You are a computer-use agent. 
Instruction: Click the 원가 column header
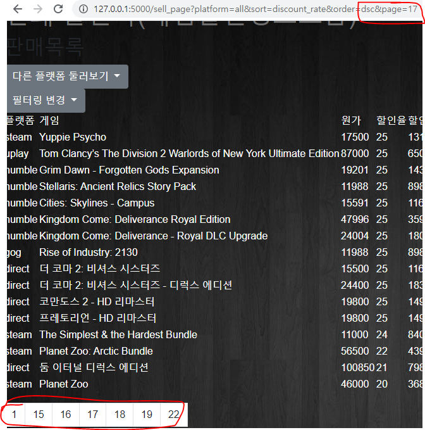click(x=352, y=121)
